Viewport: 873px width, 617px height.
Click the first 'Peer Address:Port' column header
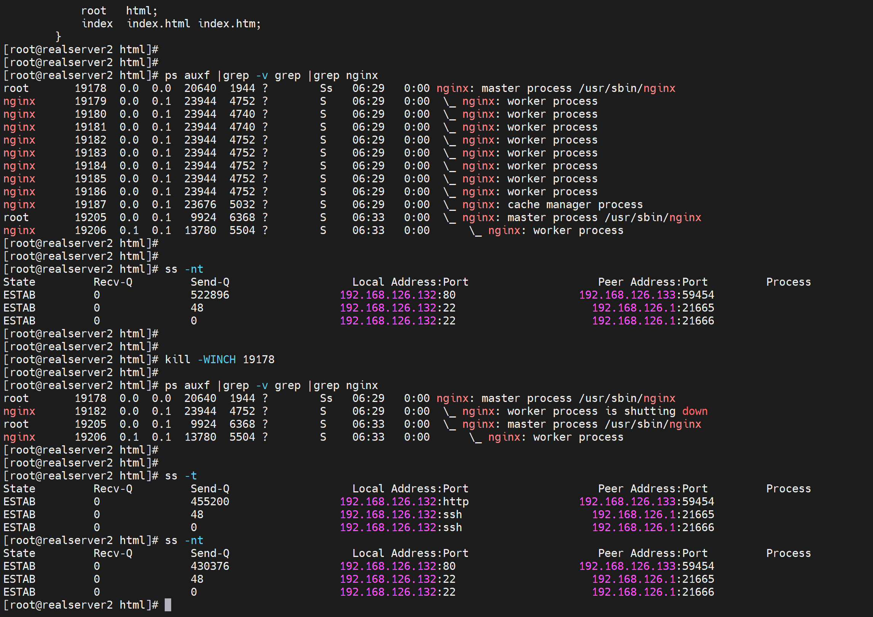click(652, 282)
